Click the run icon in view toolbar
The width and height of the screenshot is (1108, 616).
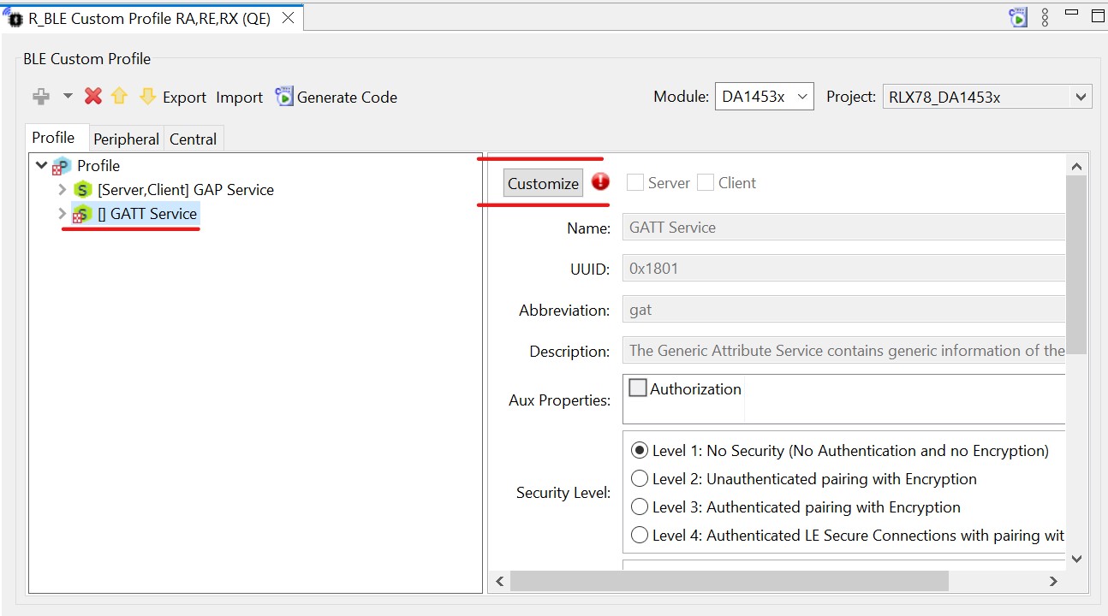pyautogui.click(x=1018, y=17)
